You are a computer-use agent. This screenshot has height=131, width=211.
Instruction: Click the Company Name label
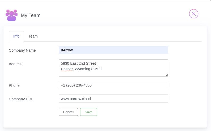pos(22,50)
